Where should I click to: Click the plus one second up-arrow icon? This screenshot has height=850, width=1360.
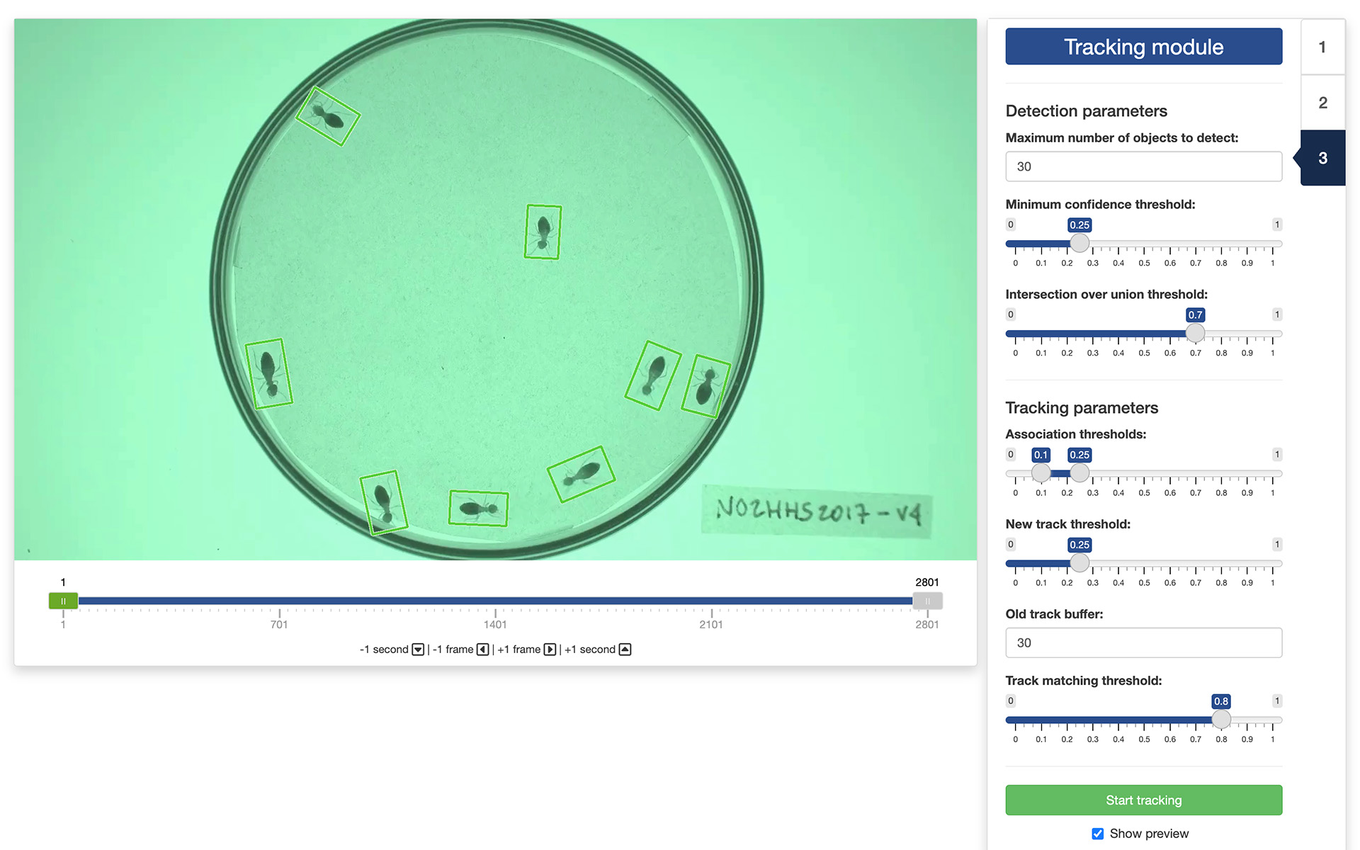pyautogui.click(x=625, y=650)
